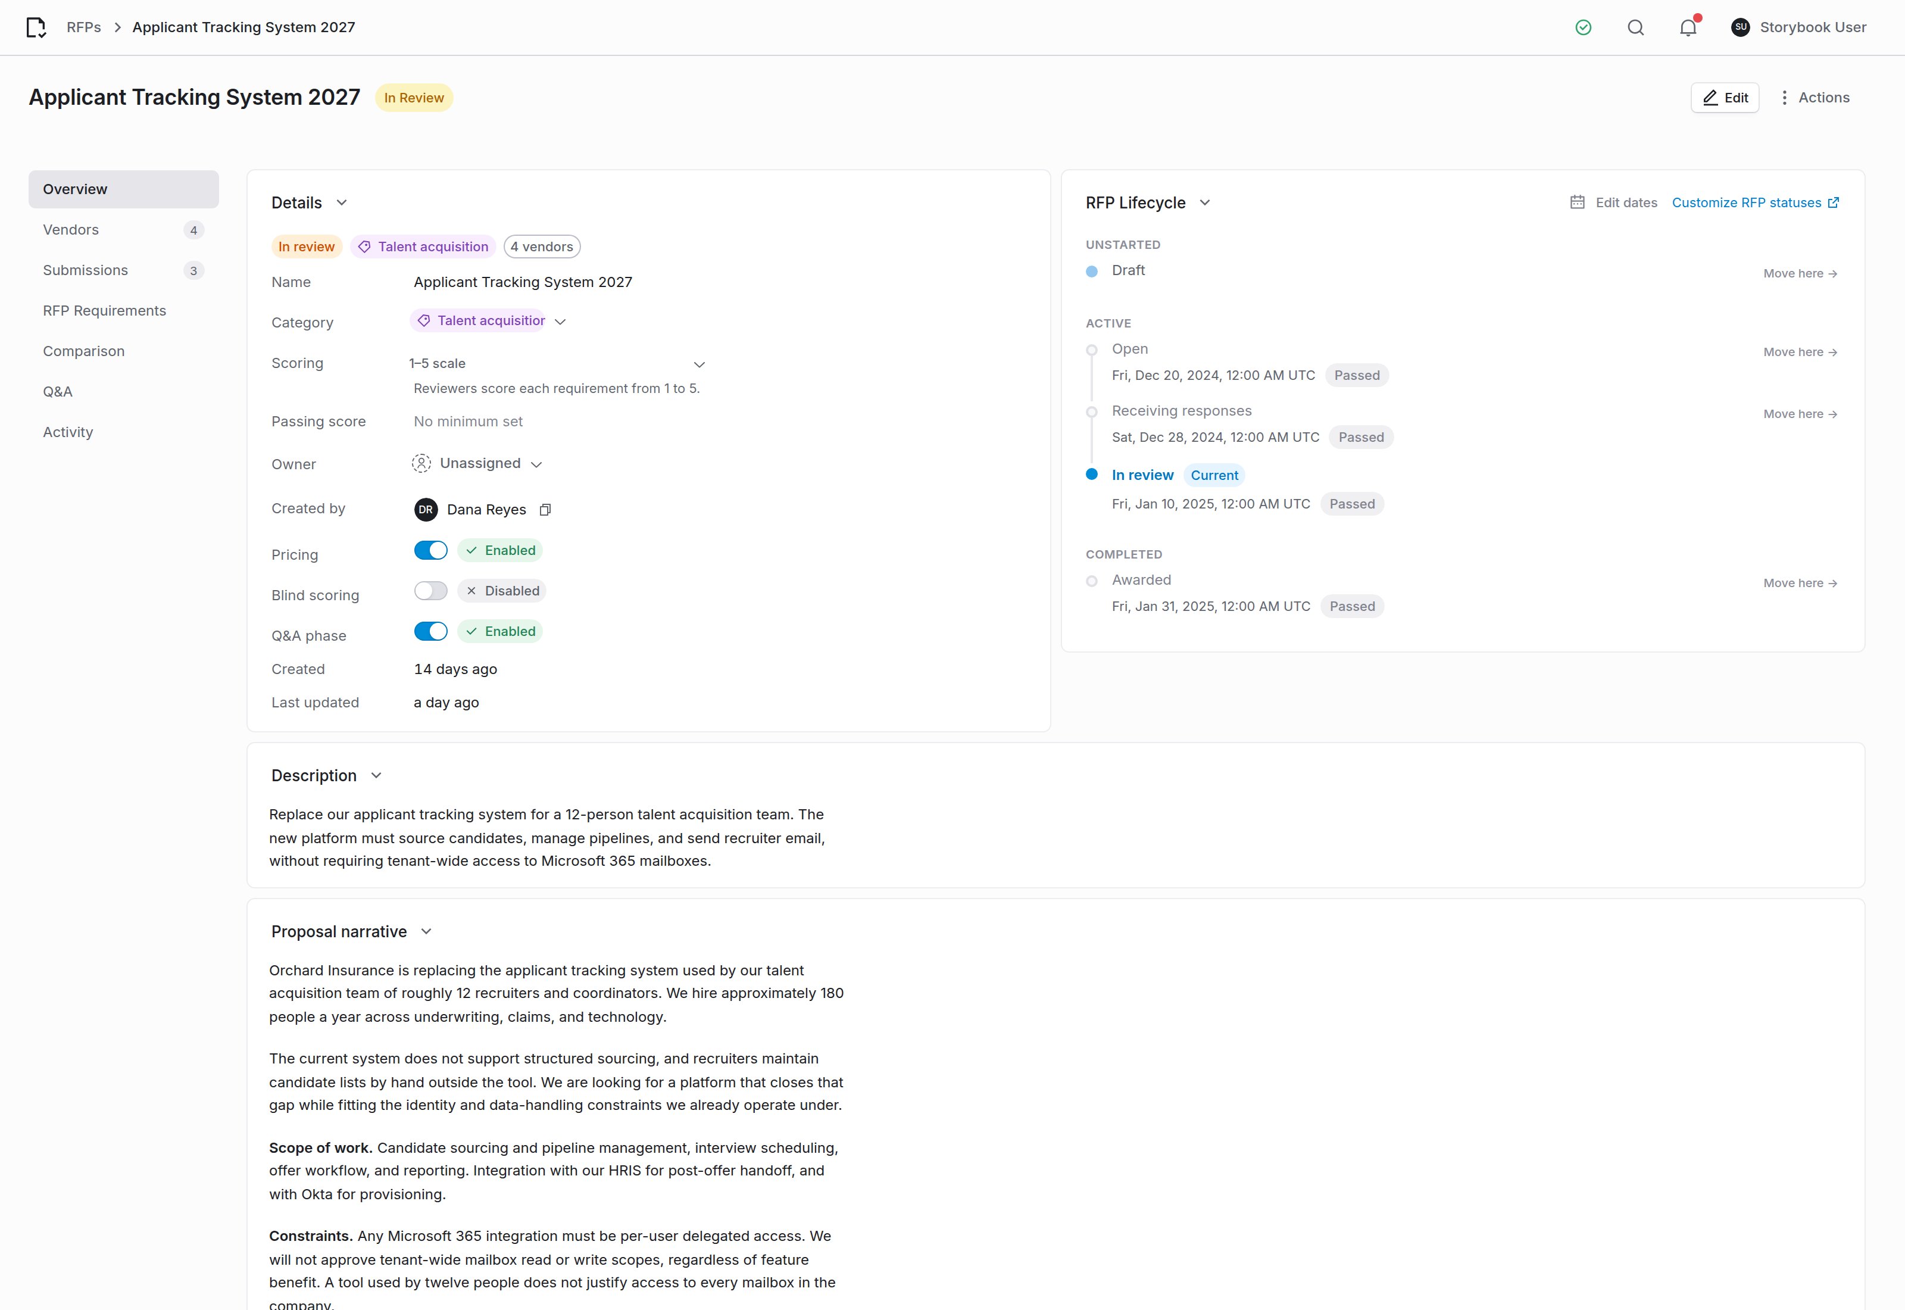The image size is (1905, 1310).
Task: Click the '14 days ago' created value
Action: (x=455, y=670)
